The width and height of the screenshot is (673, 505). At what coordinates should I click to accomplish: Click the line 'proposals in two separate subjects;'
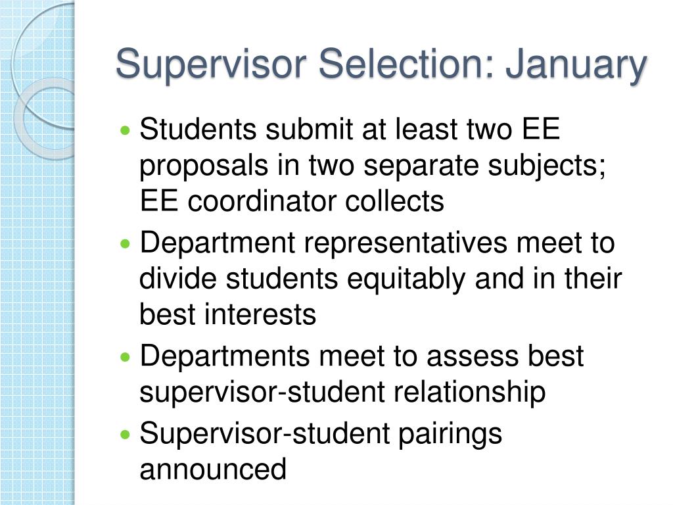click(373, 166)
